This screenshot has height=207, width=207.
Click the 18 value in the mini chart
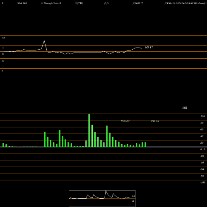coord(133,196)
